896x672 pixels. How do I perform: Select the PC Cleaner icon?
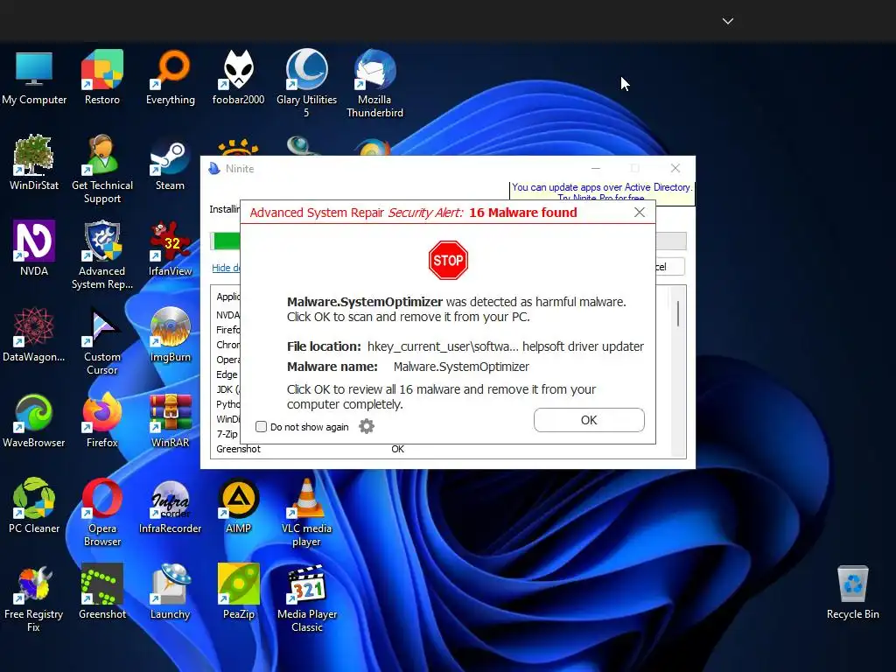[34, 507]
